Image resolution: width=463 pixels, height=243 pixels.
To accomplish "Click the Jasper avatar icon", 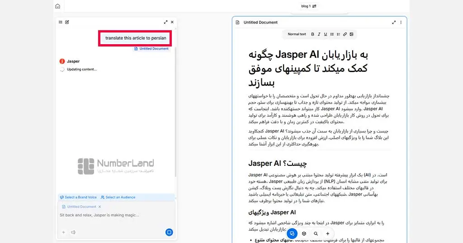I will [62, 61].
